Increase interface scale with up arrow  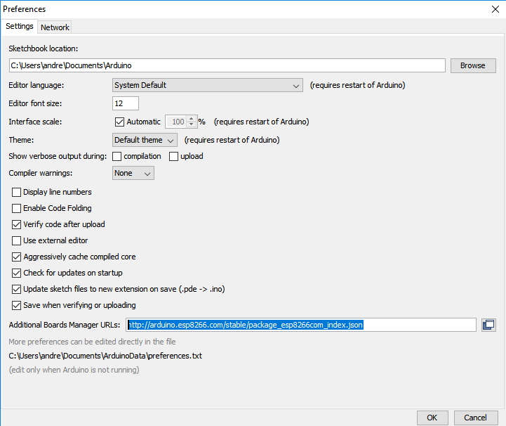point(192,119)
